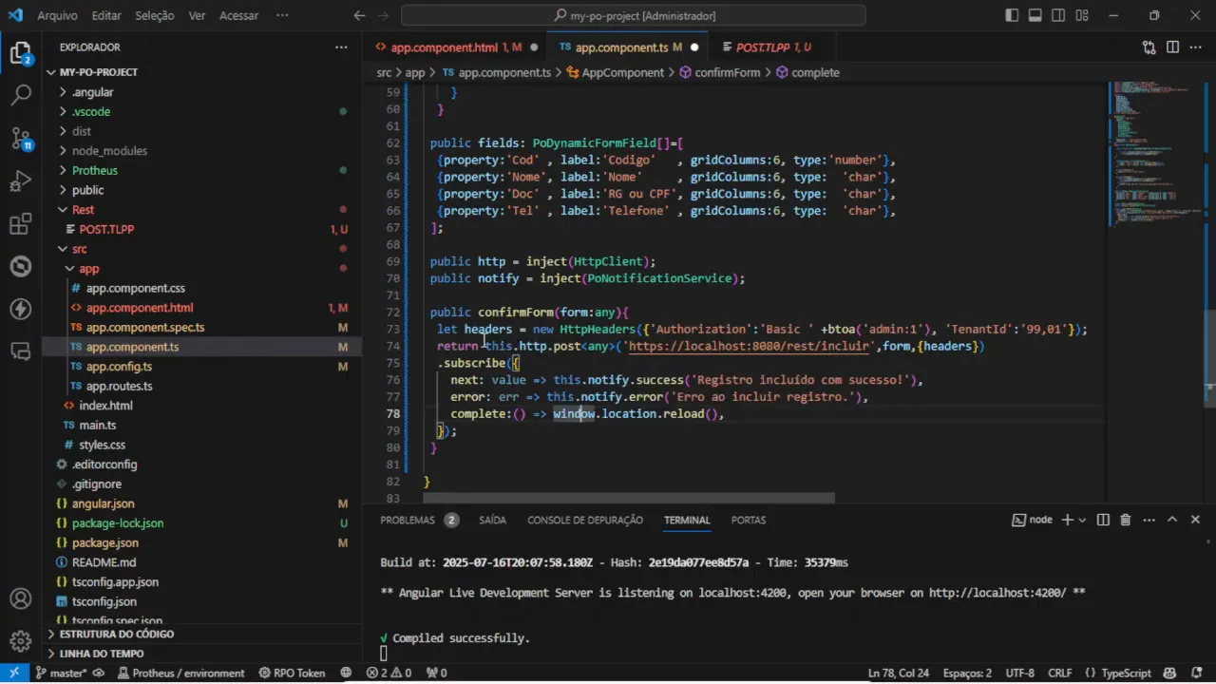The image size is (1216, 684).
Task: Open the localhost:8080 URL link in code
Action: pyautogui.click(x=749, y=347)
